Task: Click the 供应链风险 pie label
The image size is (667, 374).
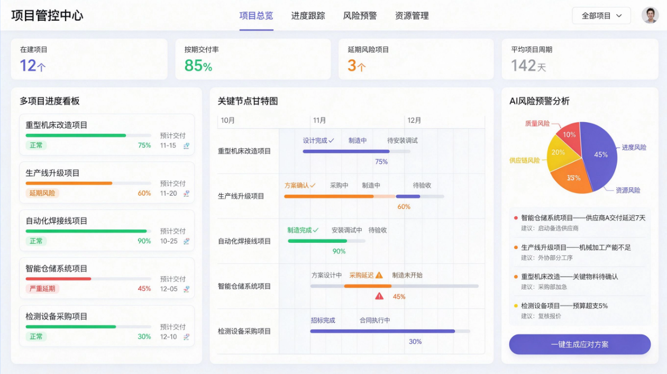Action: (525, 160)
